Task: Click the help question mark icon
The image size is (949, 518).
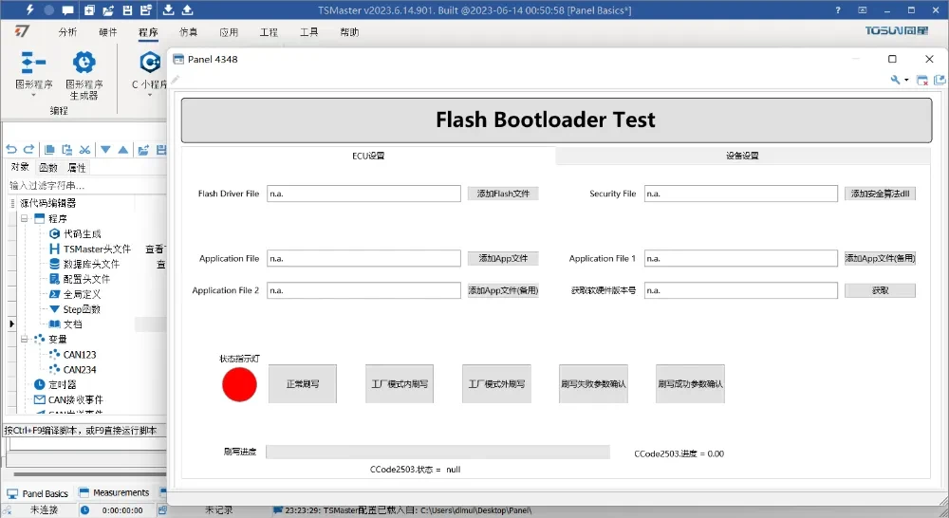Action: pyautogui.click(x=837, y=9)
